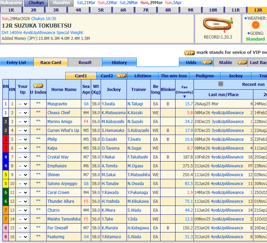This screenshot has height=243, width=267.
Task: Open trainer T.Matsushita's link
Action: click(x=139, y=175)
